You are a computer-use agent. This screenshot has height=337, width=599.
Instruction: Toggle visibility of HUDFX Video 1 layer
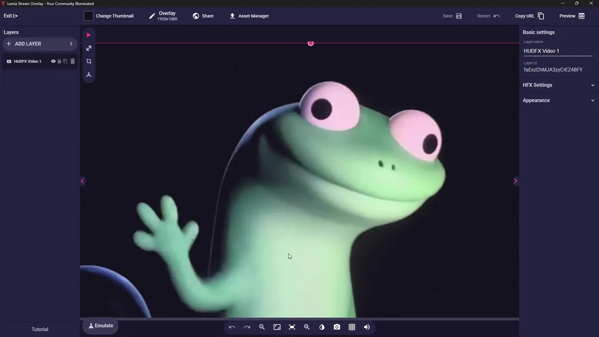coord(53,61)
